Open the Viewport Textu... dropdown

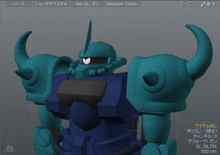click(x=123, y=4)
